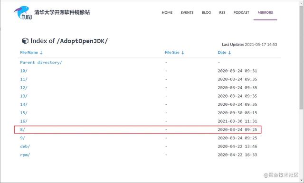Open the HOME nav item
The width and height of the screenshot is (304, 183).
click(x=167, y=13)
